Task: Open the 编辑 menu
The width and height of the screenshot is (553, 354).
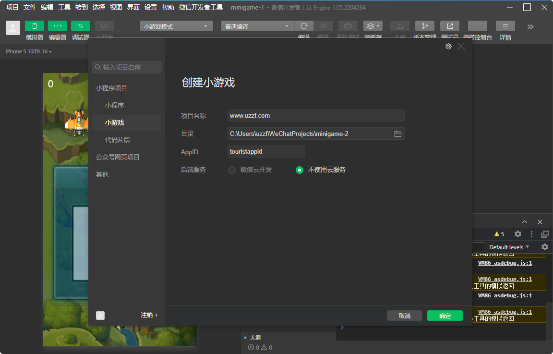Action: click(47, 7)
